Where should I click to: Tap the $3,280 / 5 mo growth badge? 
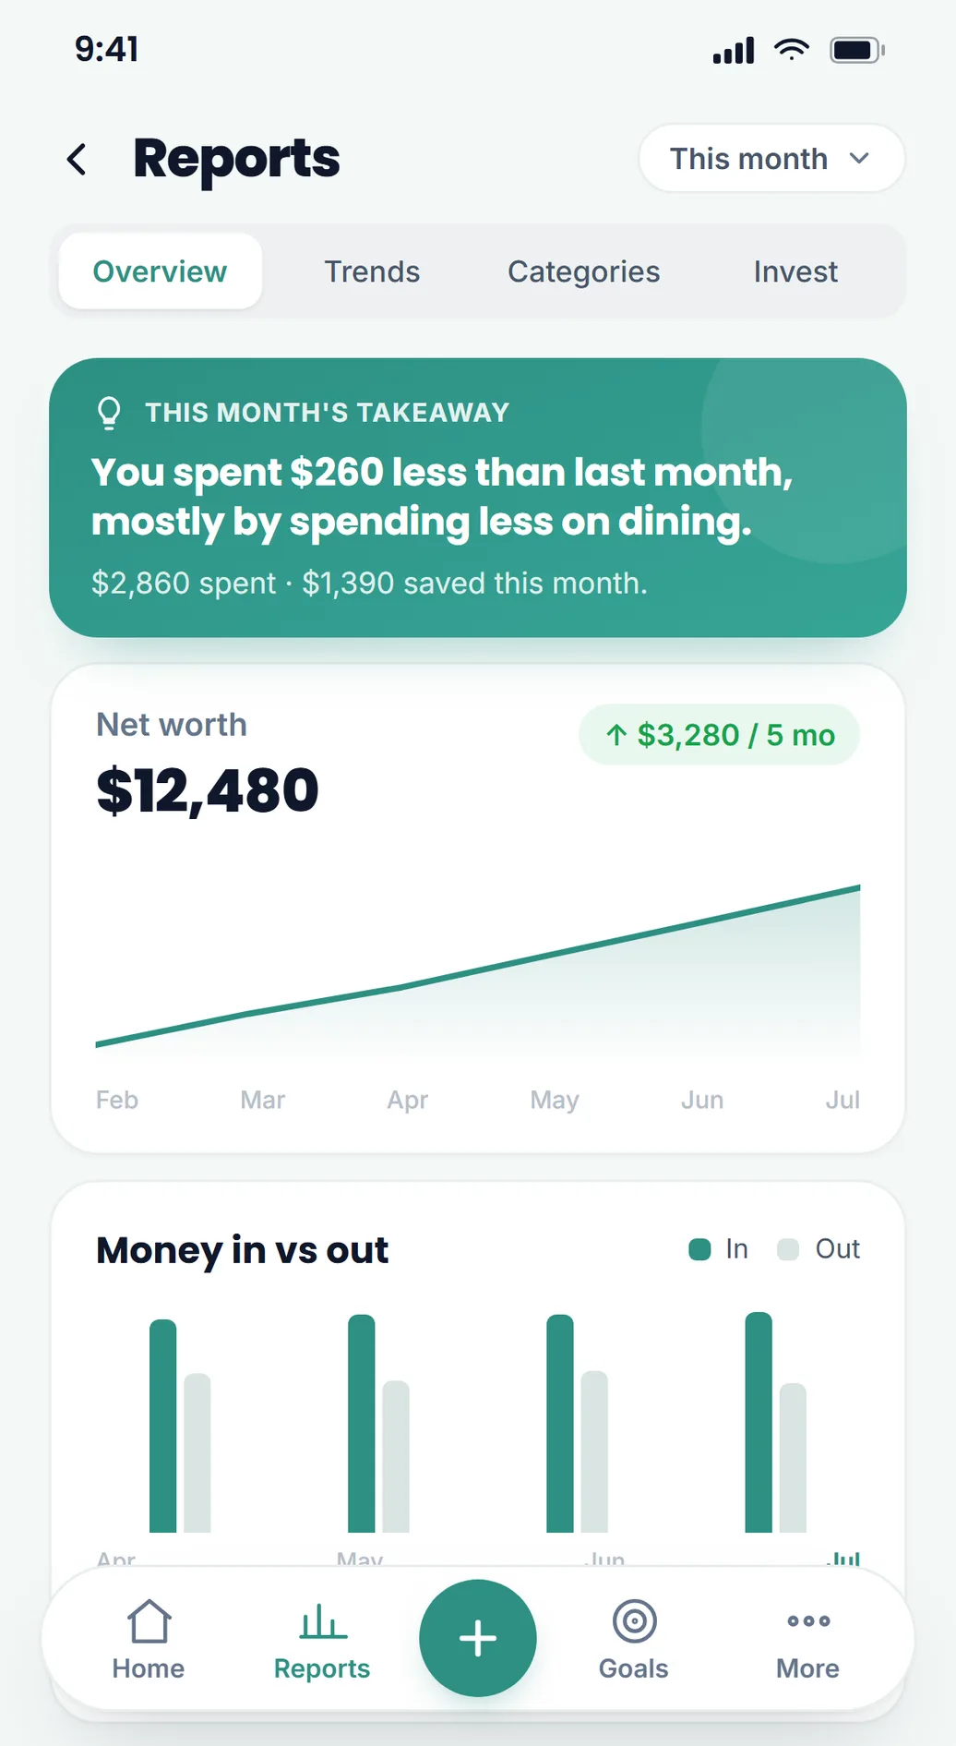(720, 735)
